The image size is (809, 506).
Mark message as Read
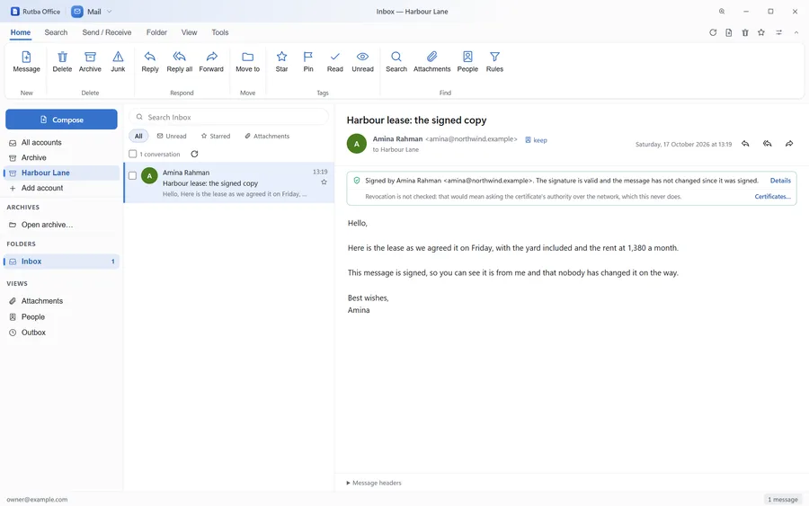coord(335,62)
